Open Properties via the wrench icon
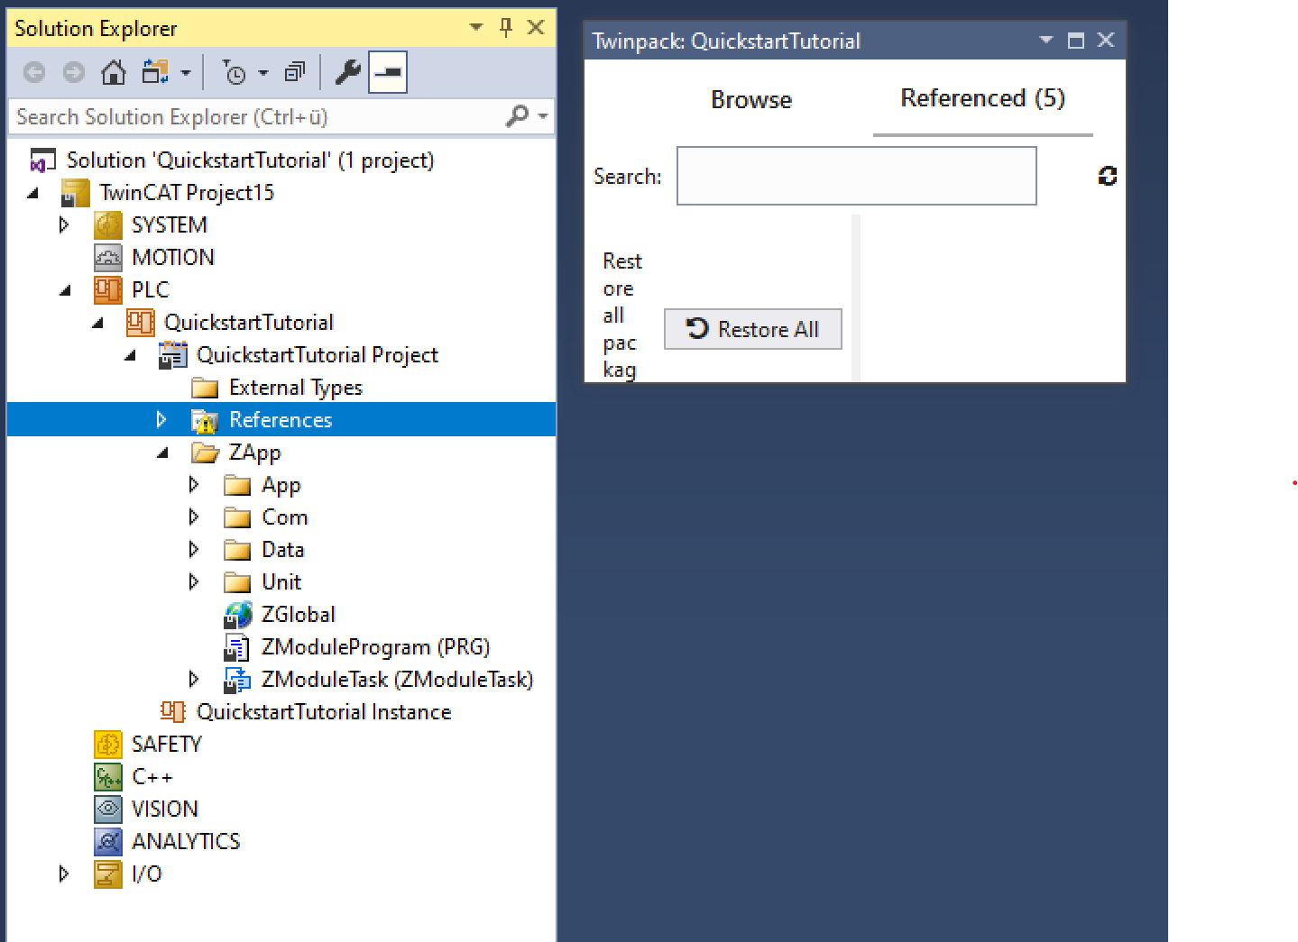The height and width of the screenshot is (942, 1298). point(347,72)
